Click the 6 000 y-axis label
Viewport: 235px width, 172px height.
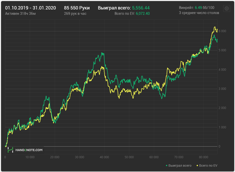coord(222,31)
